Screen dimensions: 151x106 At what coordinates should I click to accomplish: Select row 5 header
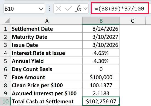click(x=5, y=61)
